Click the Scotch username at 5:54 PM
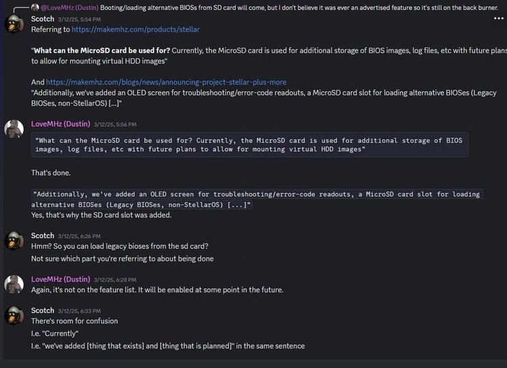Viewport: 507px width, 368px height. 43,19
